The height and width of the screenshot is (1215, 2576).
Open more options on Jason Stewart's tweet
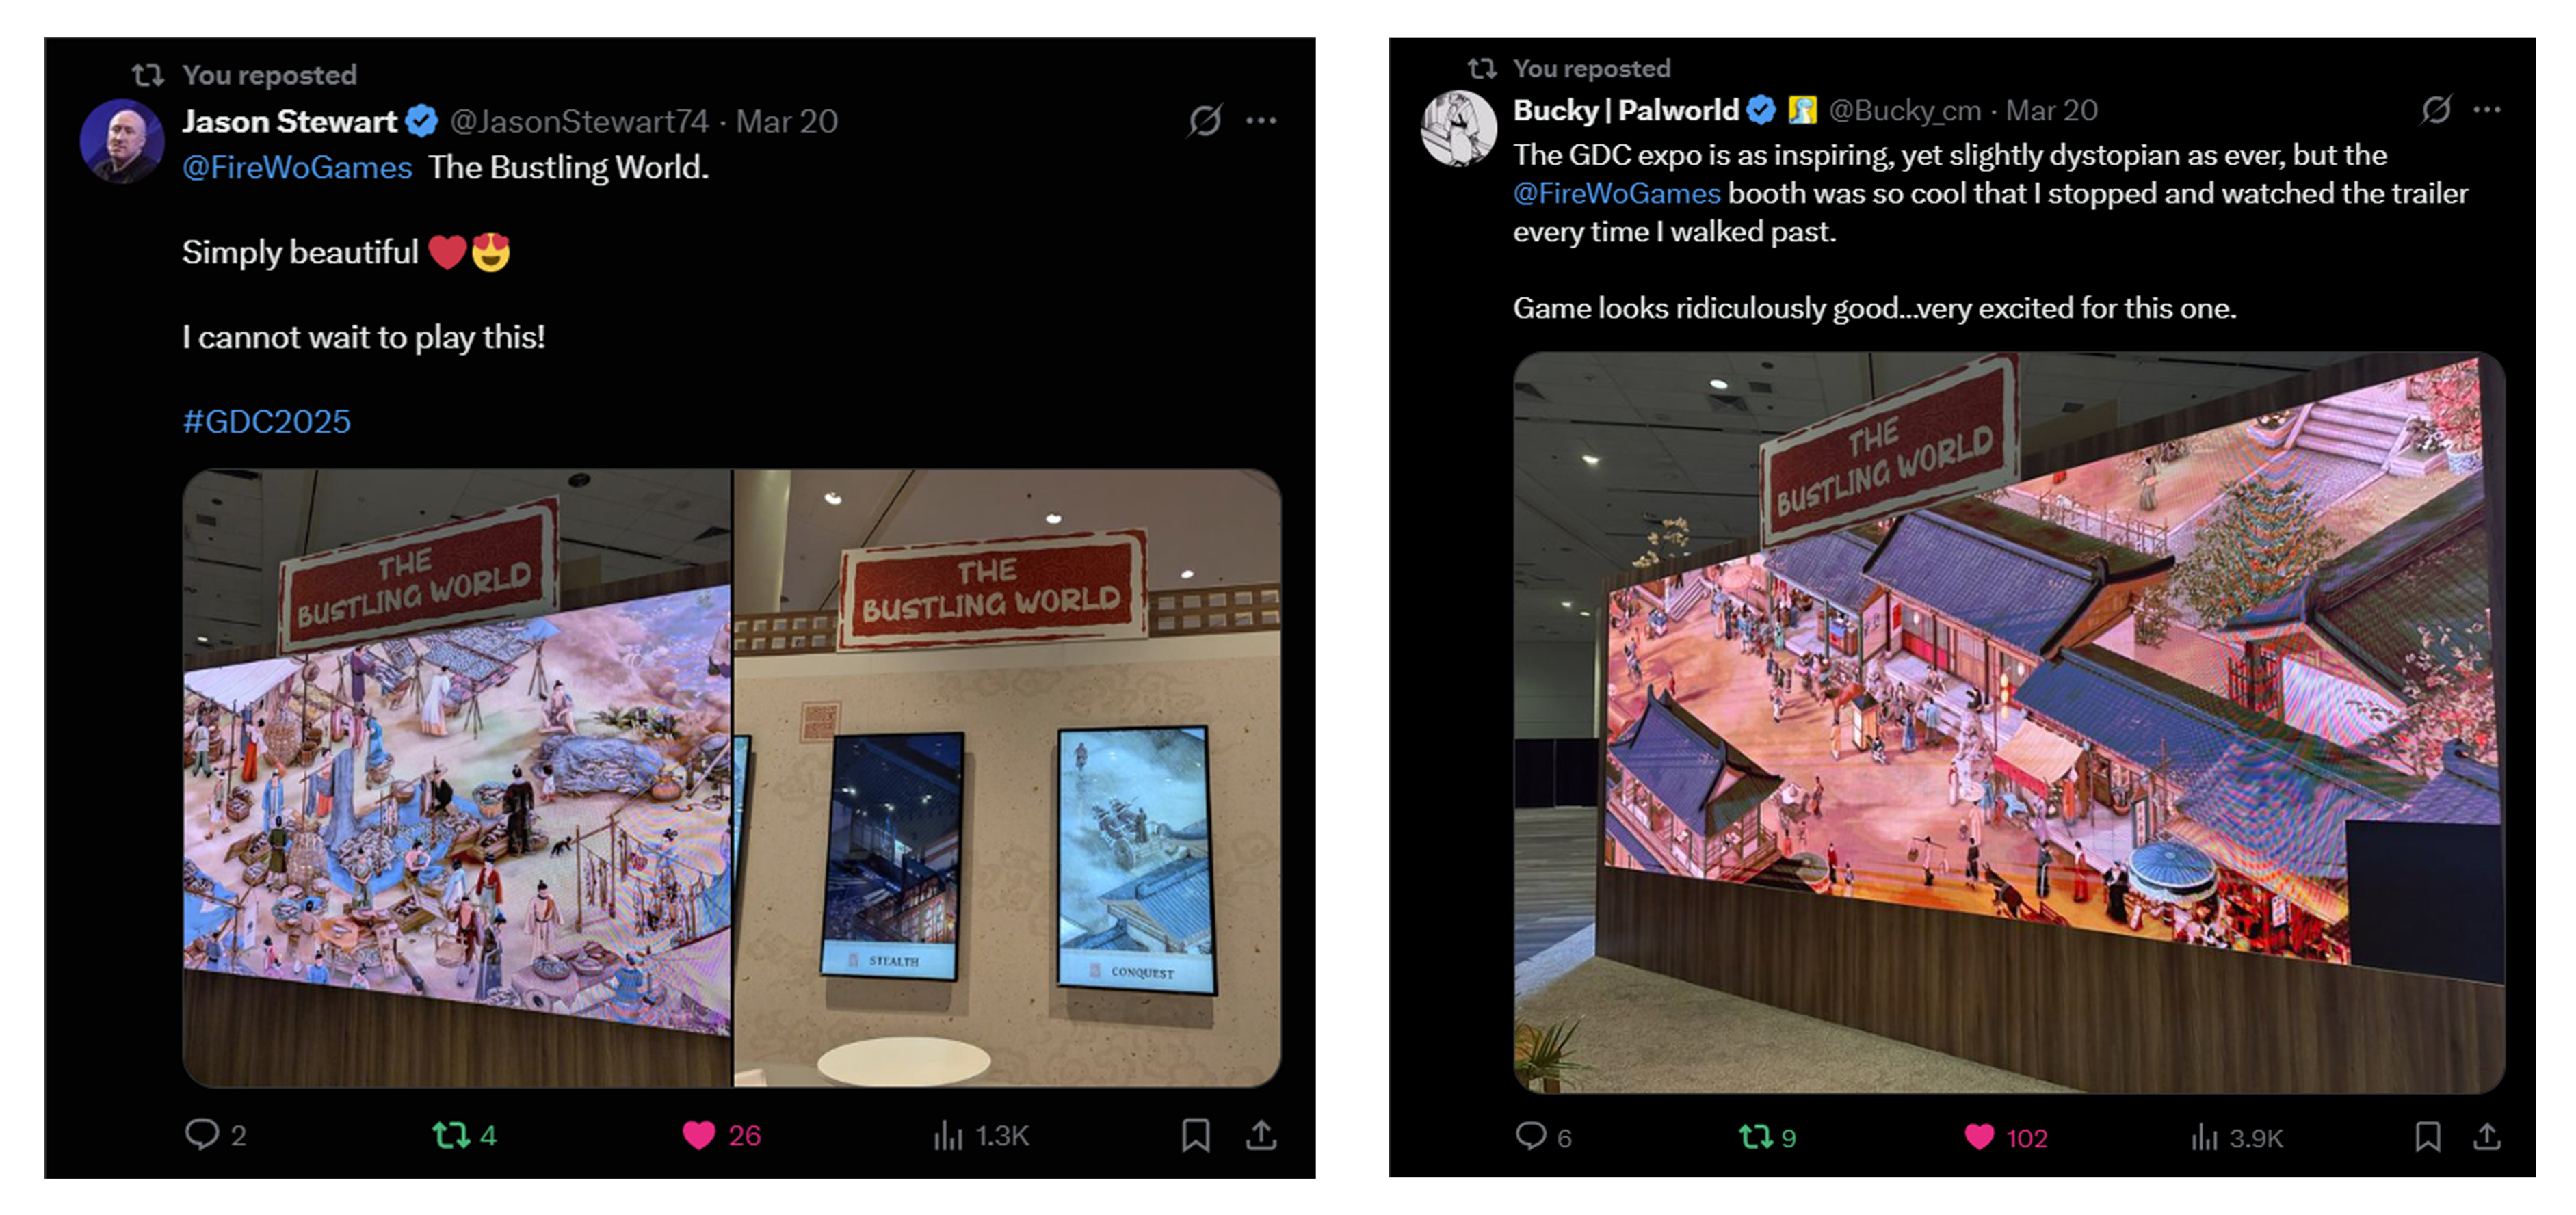tap(1261, 121)
